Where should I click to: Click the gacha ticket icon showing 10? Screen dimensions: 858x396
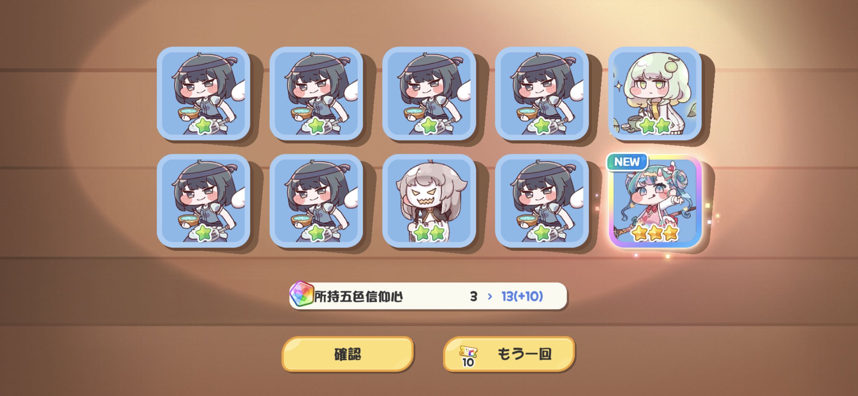[468, 356]
